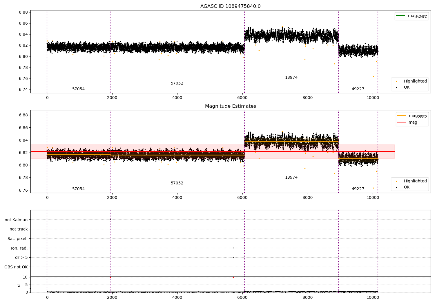435x304 pixels.
Task: Click the plot title 'AGASC ID 1089475840.0'
Action: (230, 6)
